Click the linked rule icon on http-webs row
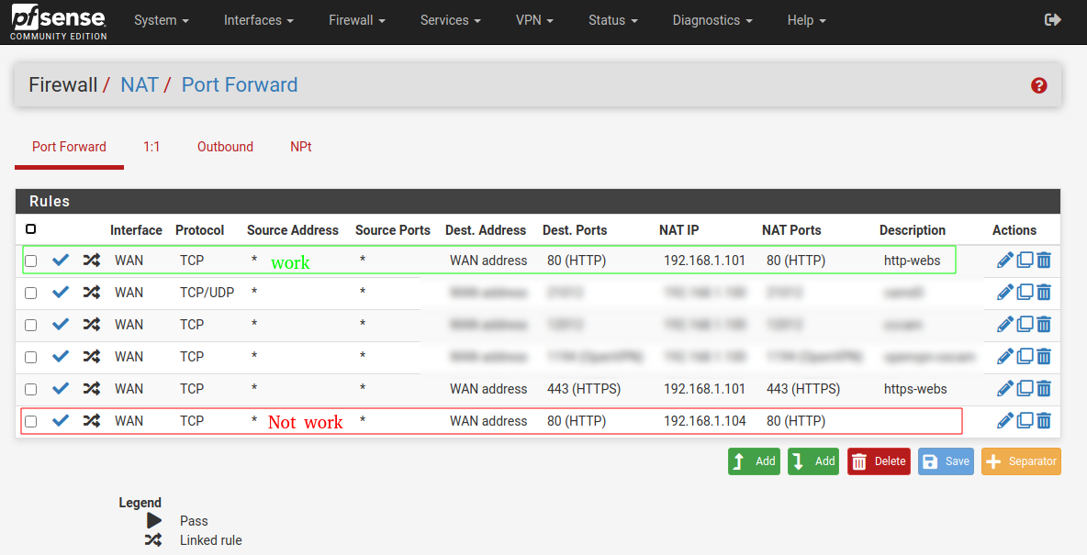The height and width of the screenshot is (555, 1087). click(x=91, y=261)
